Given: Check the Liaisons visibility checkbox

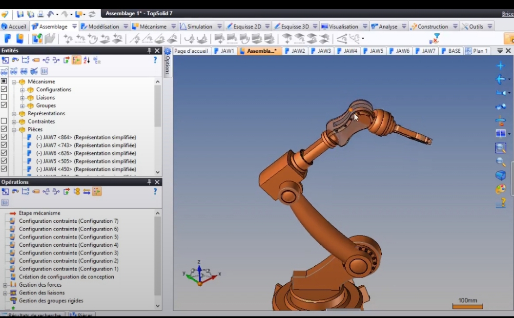Looking at the screenshot, I should [x=4, y=97].
